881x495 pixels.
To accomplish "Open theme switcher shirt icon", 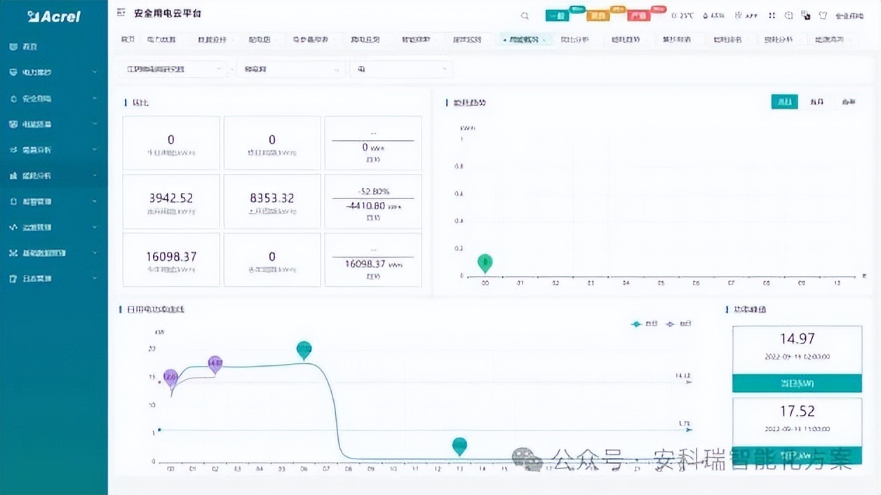I will 823,15.
